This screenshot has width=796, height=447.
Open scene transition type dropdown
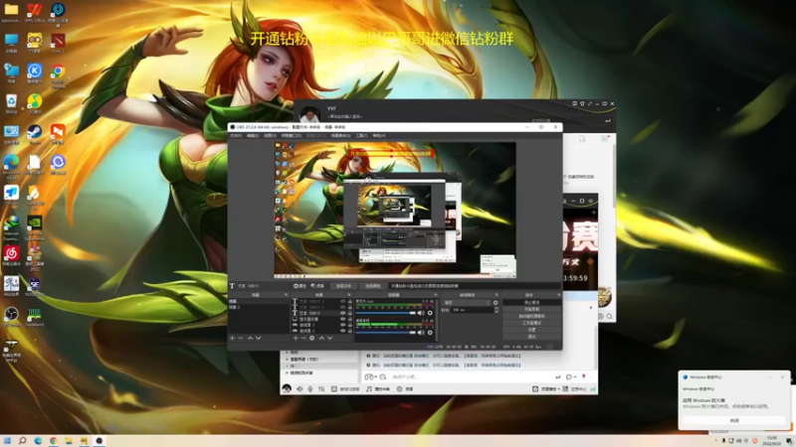(x=467, y=303)
